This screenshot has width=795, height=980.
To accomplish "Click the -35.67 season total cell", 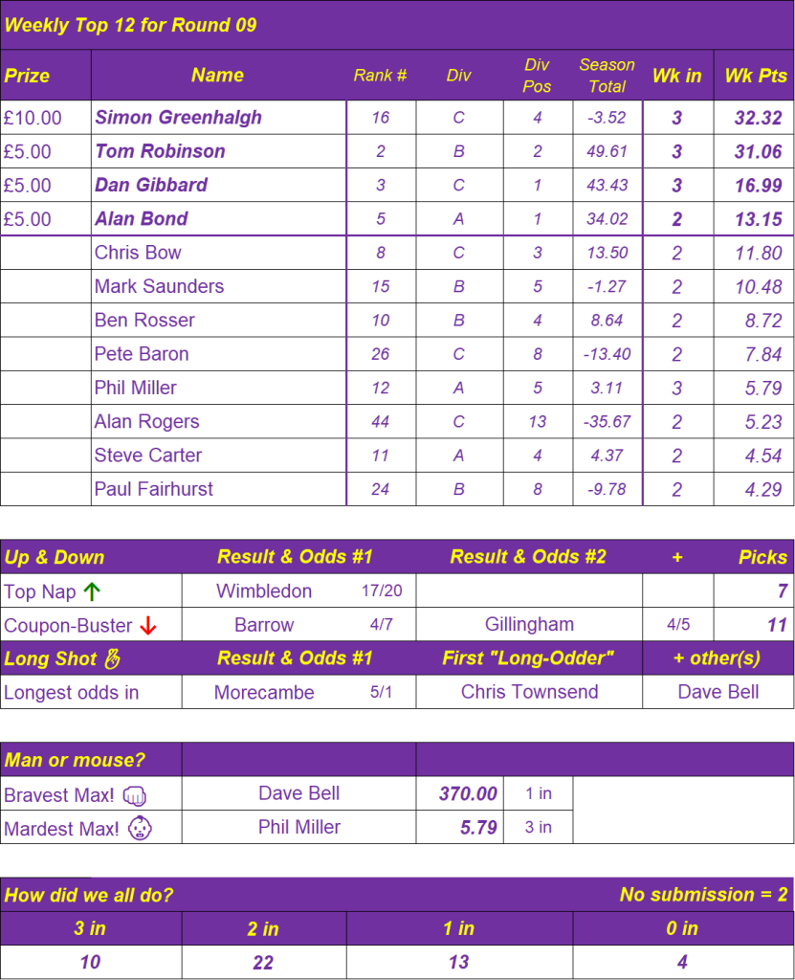I will (x=607, y=421).
